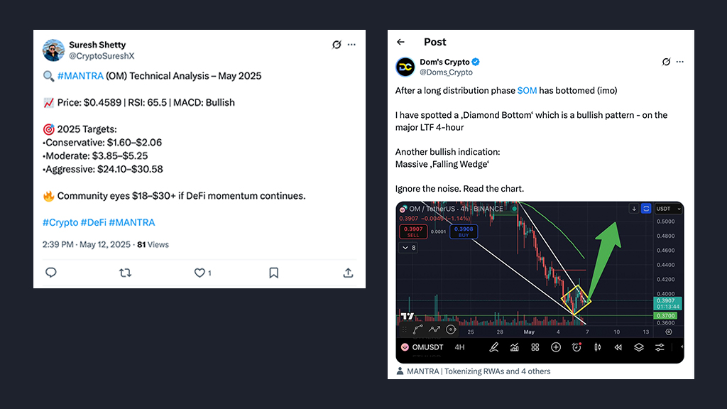Open more options on Dom's Crypto post
Image resolution: width=727 pixels, height=409 pixels.
coord(679,62)
